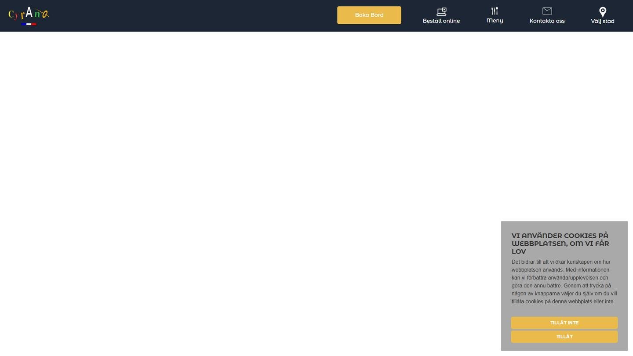Click the large white letter A in logo
This screenshot has width=633, height=356.
29,12
